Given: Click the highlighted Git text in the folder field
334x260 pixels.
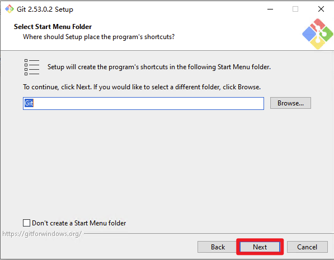Looking at the screenshot, I should tap(29, 103).
